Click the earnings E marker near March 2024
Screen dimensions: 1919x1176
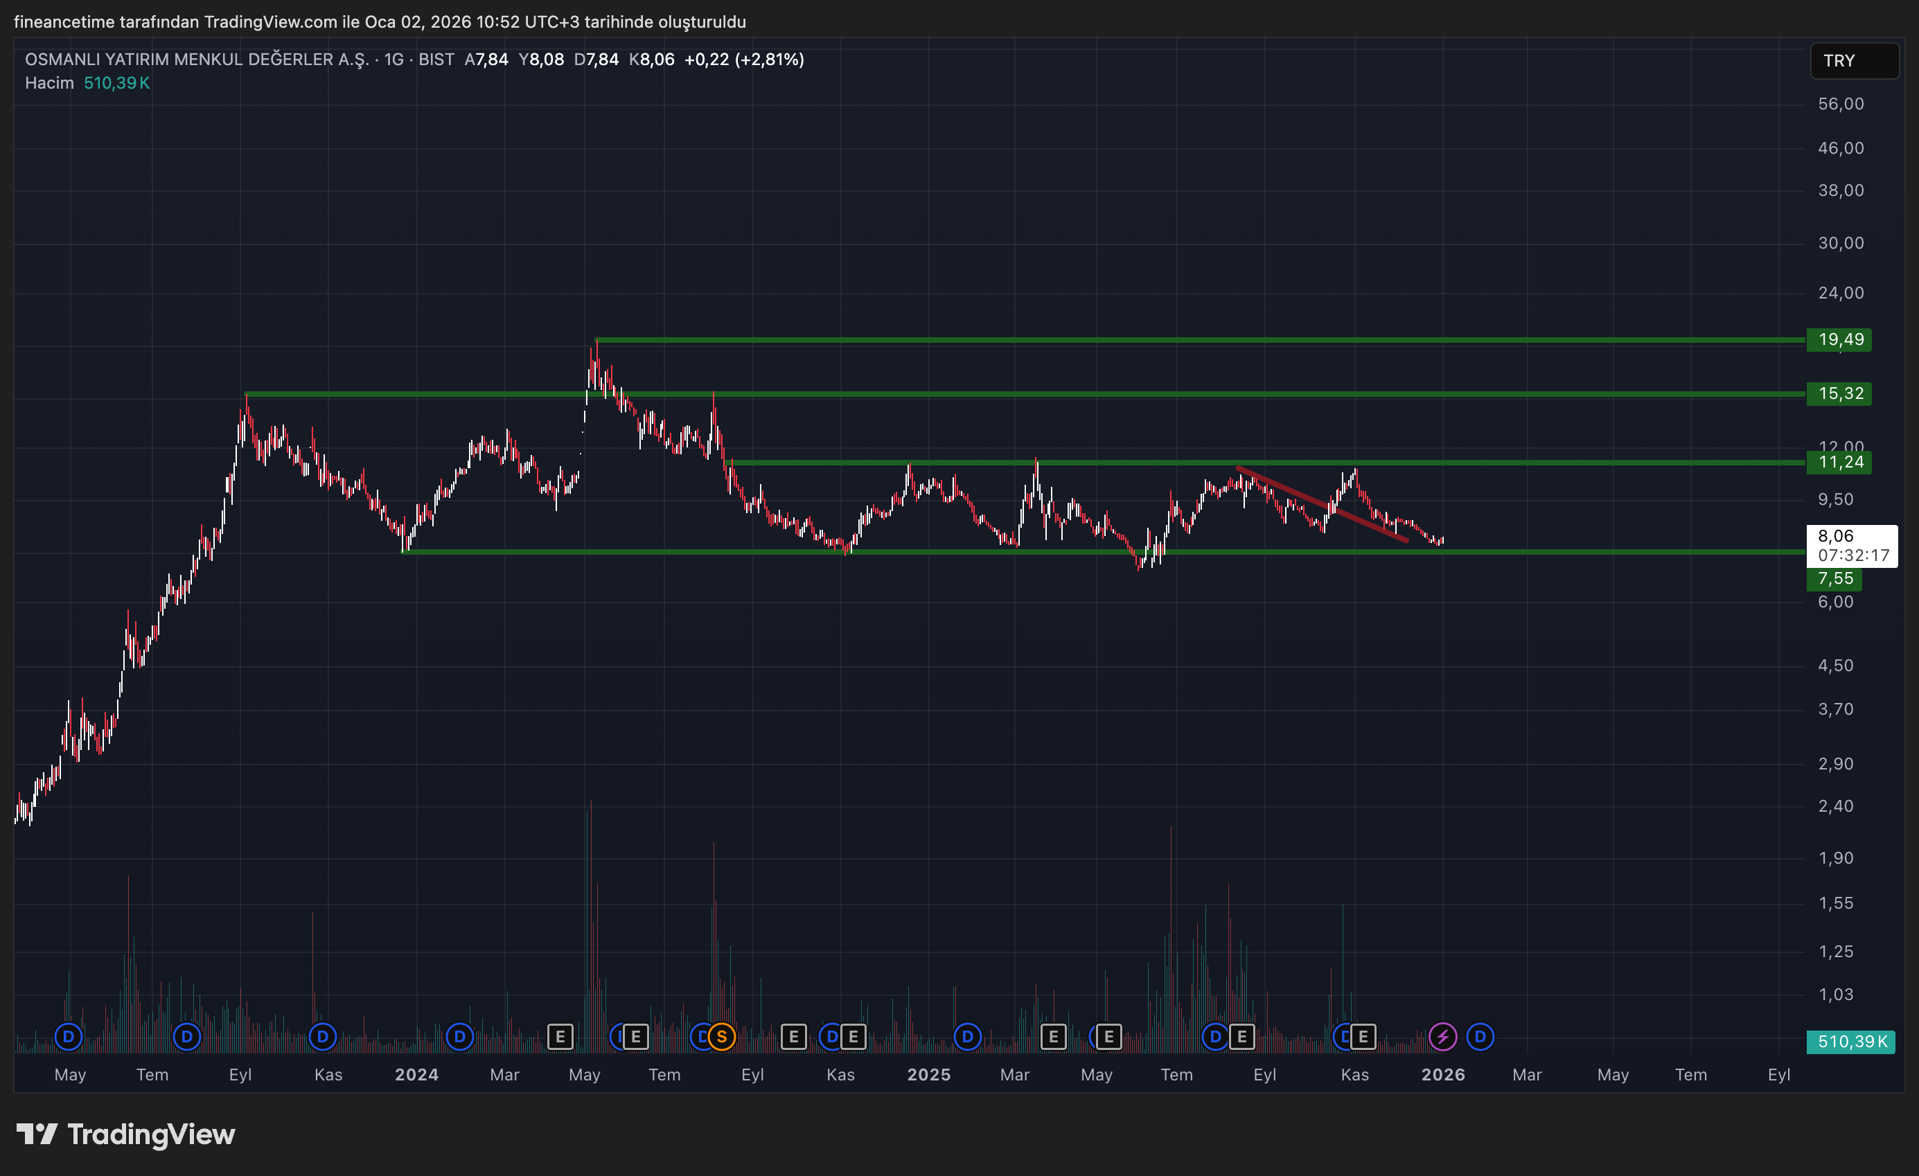[560, 1037]
